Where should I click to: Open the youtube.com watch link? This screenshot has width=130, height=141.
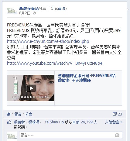click(x=55, y=63)
